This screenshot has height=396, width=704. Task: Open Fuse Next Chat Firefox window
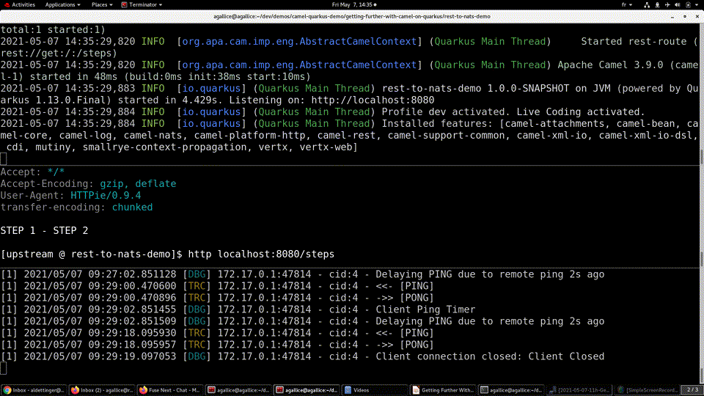171,390
